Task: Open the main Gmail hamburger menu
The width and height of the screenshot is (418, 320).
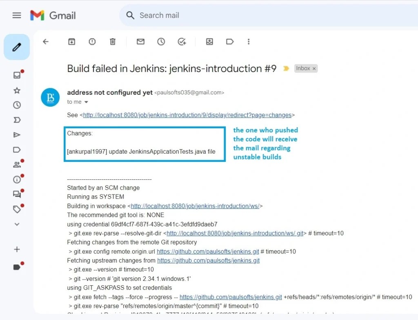Action: [x=16, y=15]
